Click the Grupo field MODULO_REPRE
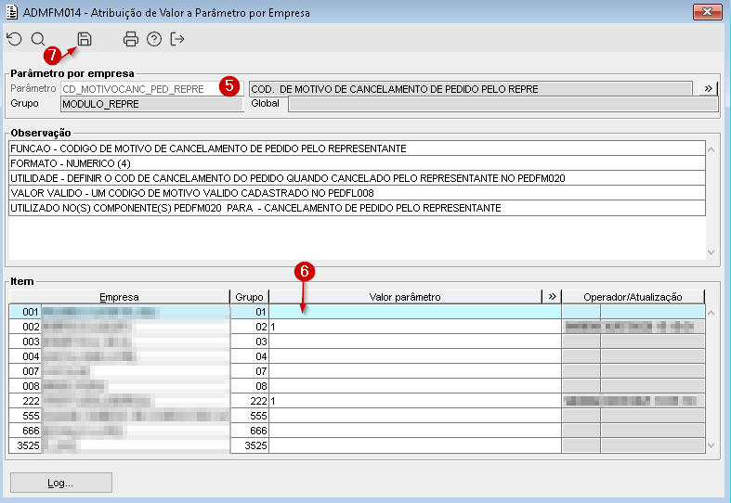 tap(152, 104)
